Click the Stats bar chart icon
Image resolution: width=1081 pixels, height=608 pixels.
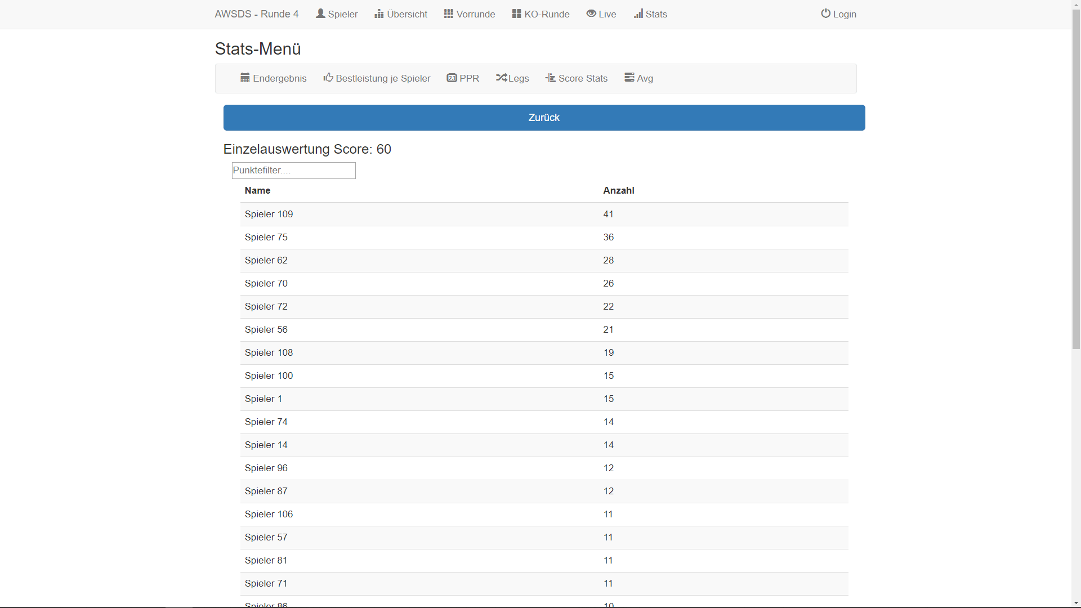[x=638, y=14]
